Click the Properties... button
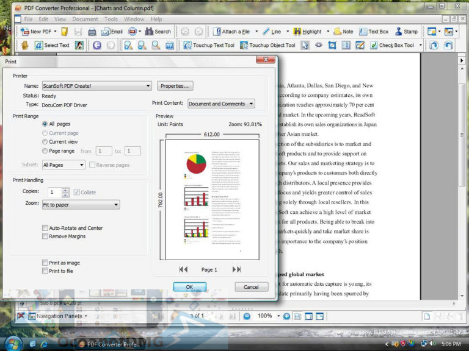469x351 pixels. pos(175,86)
